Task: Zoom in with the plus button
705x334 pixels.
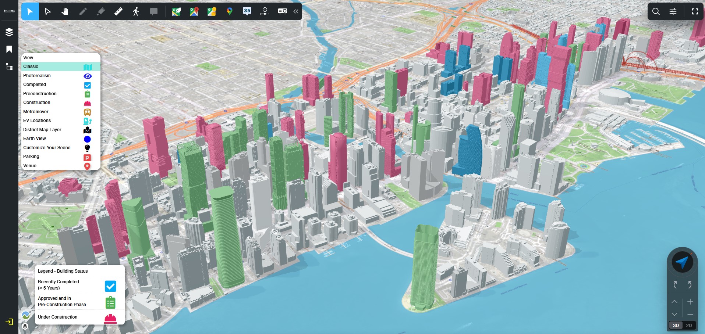Action: 690,302
